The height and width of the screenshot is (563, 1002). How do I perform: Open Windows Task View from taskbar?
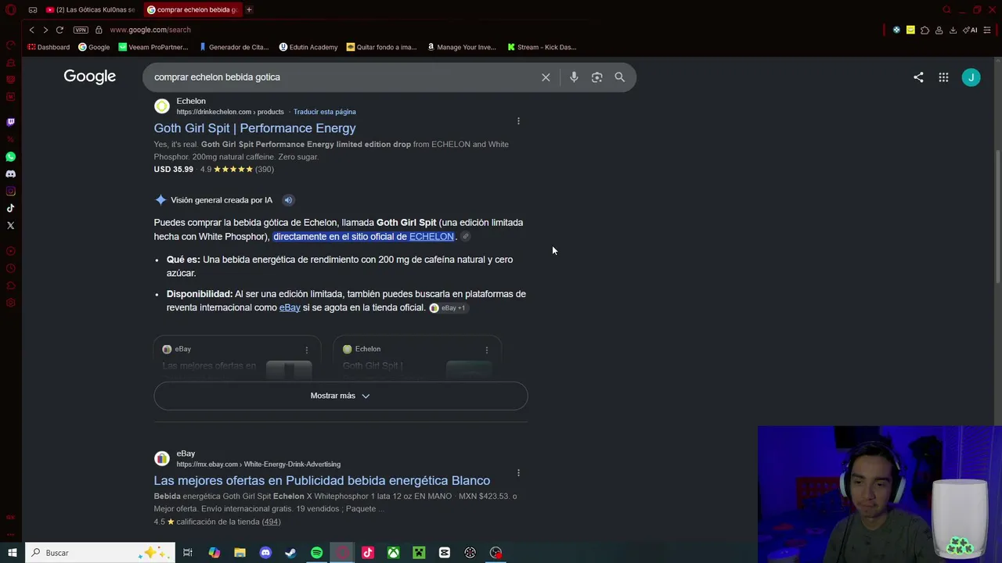pyautogui.click(x=188, y=553)
